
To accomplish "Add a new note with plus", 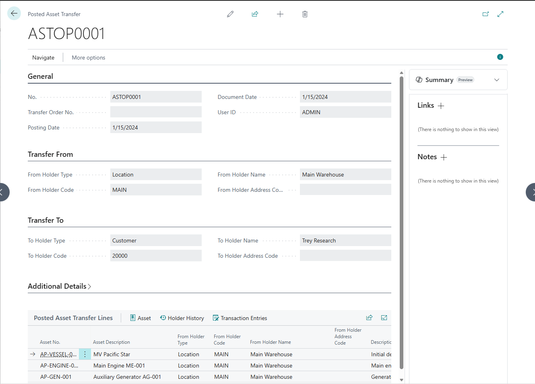I will tap(444, 157).
